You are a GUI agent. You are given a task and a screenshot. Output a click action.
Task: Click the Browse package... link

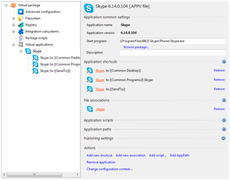click(136, 47)
